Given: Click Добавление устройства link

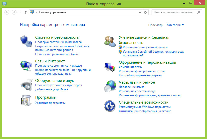Looking at the screenshot, I should [x=51, y=89].
